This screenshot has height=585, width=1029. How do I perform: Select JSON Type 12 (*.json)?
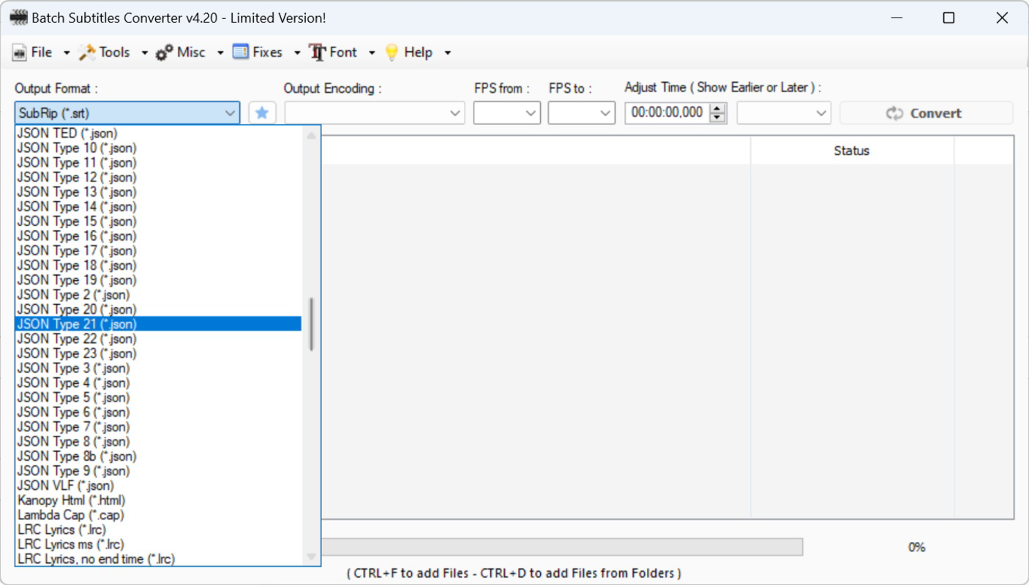pos(158,177)
